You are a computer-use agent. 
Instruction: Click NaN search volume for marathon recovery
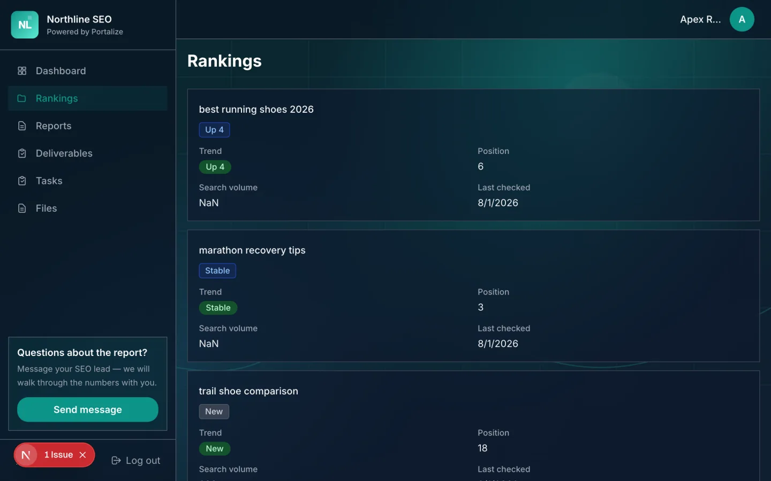209,344
